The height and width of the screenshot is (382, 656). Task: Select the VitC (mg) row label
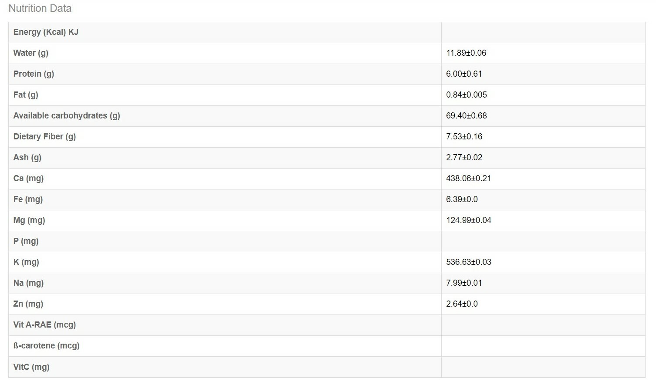click(x=31, y=367)
